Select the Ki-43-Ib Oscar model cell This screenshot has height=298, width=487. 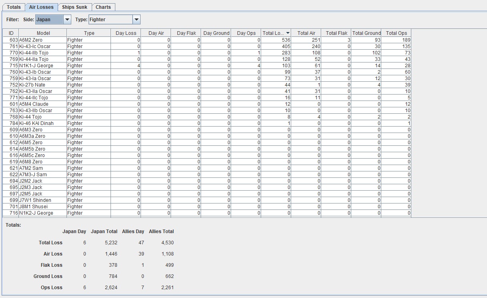tap(43, 72)
